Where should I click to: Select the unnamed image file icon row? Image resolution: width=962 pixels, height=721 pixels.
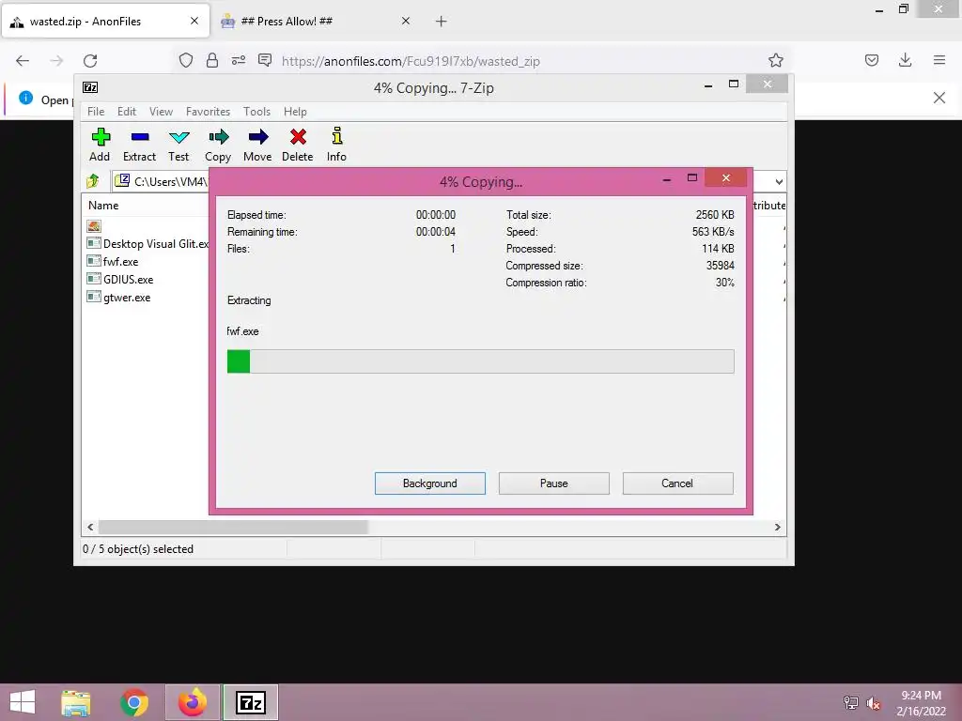(x=94, y=226)
